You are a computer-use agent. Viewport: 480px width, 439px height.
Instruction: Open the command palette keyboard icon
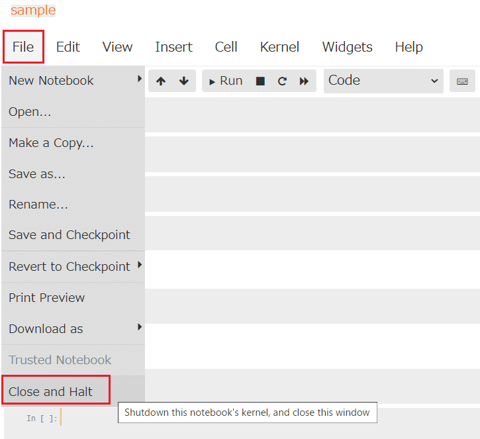point(462,81)
